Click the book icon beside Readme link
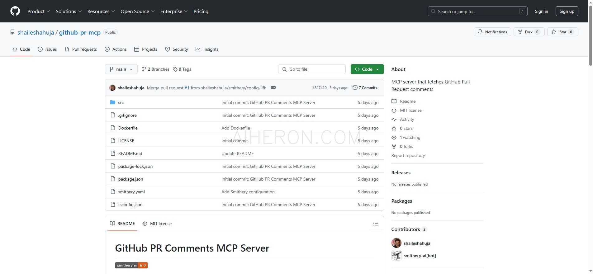 [x=394, y=101]
